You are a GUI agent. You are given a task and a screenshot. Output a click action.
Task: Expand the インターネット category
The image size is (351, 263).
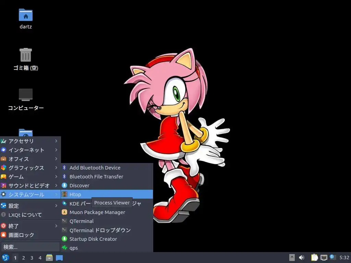(x=31, y=150)
